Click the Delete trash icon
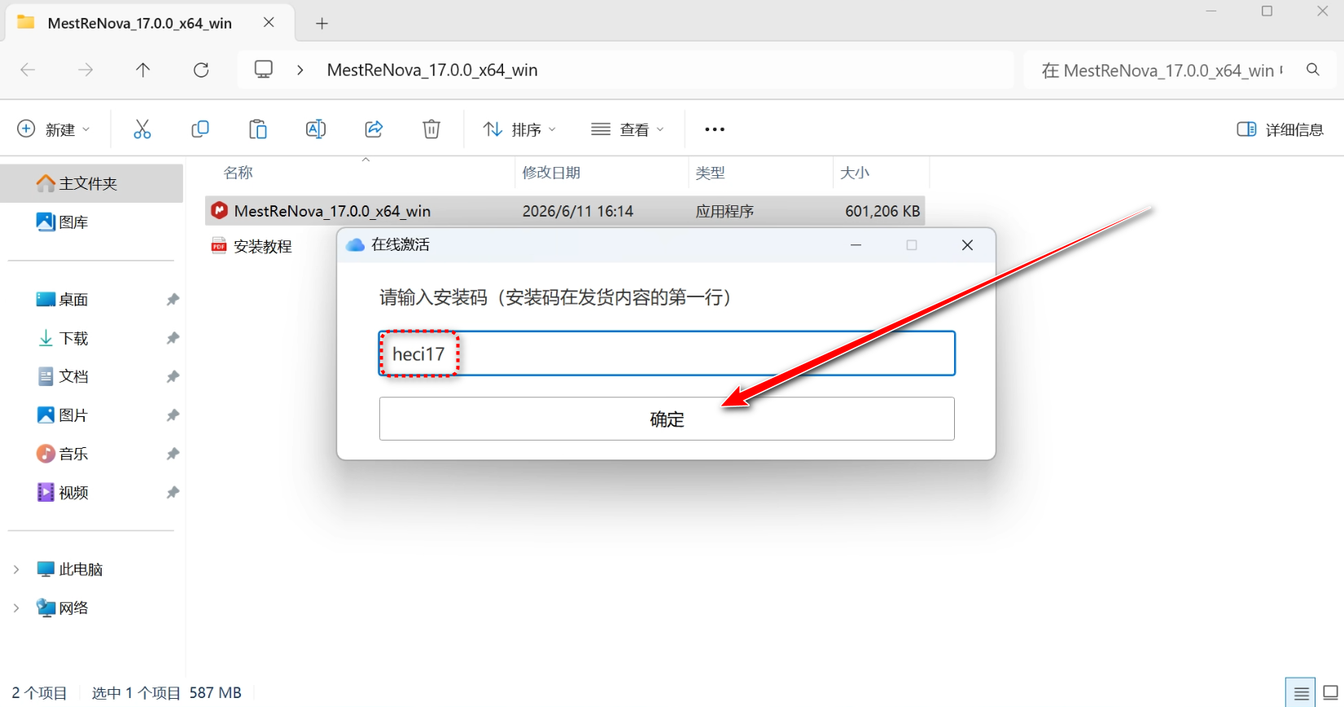This screenshot has width=1344, height=707. [x=431, y=129]
